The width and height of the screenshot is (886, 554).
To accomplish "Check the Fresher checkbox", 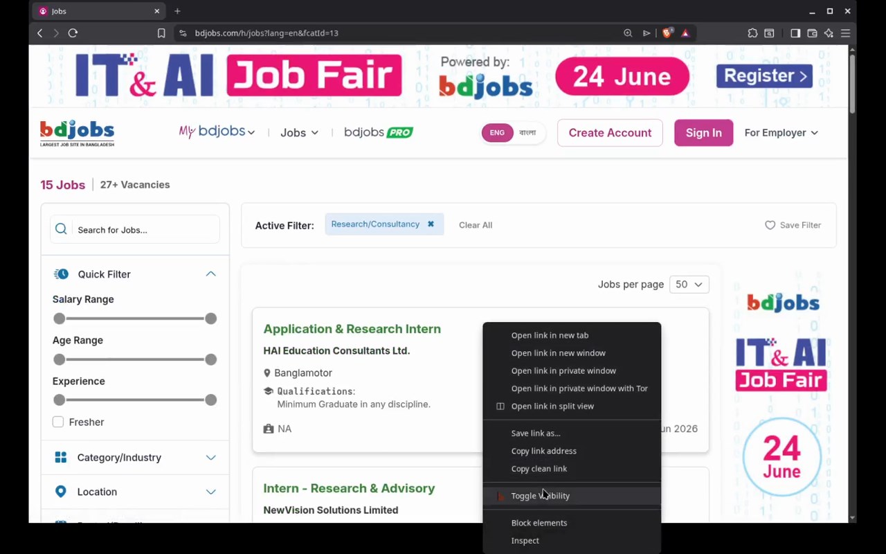I will tap(58, 422).
